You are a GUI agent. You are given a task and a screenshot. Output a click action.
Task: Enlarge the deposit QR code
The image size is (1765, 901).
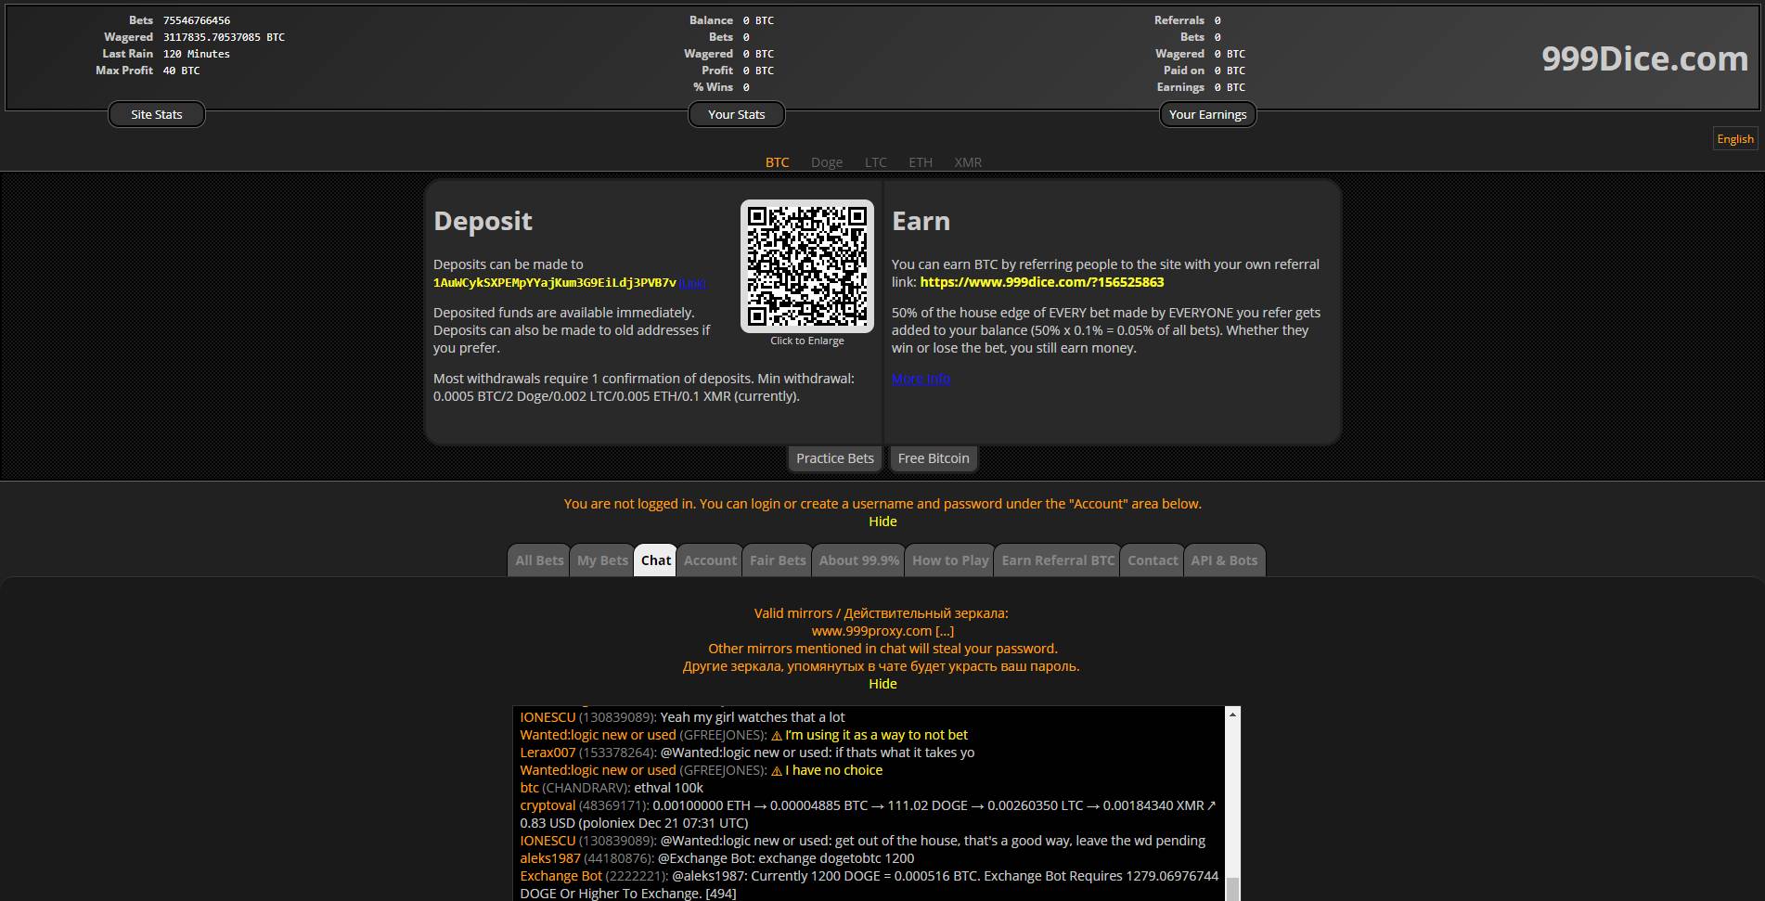[x=806, y=265]
